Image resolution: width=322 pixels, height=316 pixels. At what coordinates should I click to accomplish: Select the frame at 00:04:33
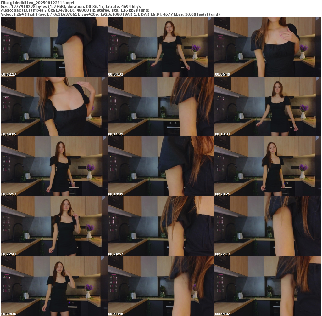click(161, 47)
